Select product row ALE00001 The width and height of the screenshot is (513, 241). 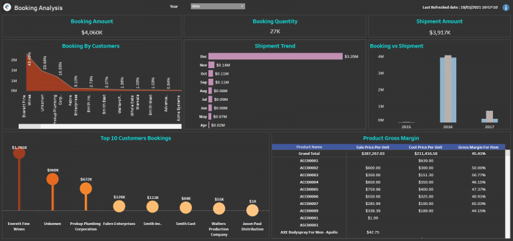(x=309, y=218)
